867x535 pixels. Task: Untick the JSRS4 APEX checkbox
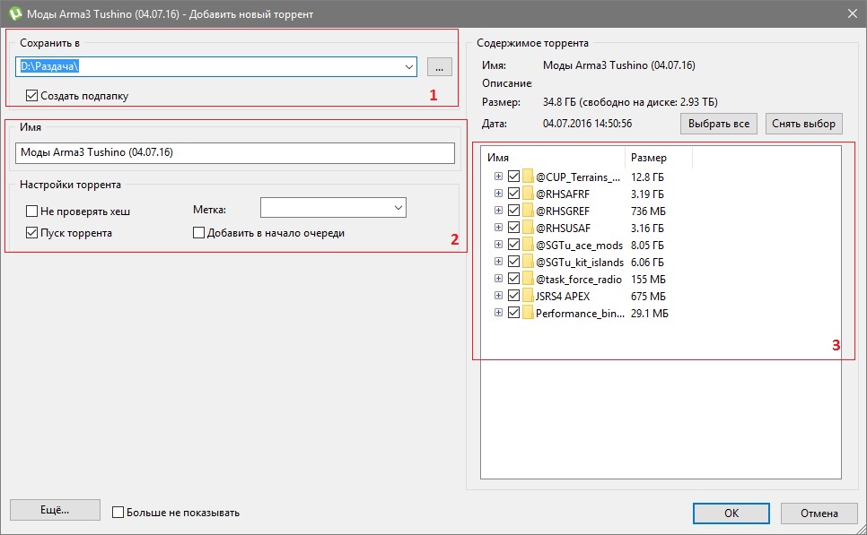coord(513,296)
